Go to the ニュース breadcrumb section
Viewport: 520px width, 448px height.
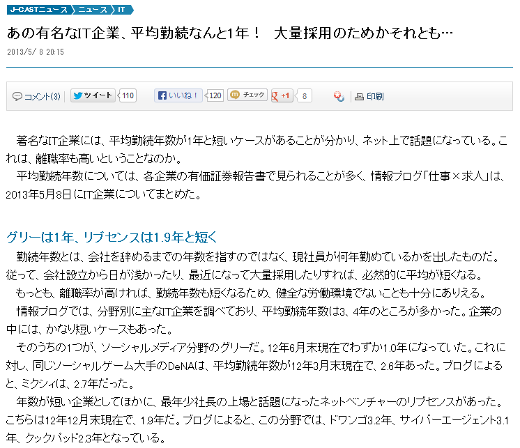pyautogui.click(x=93, y=10)
